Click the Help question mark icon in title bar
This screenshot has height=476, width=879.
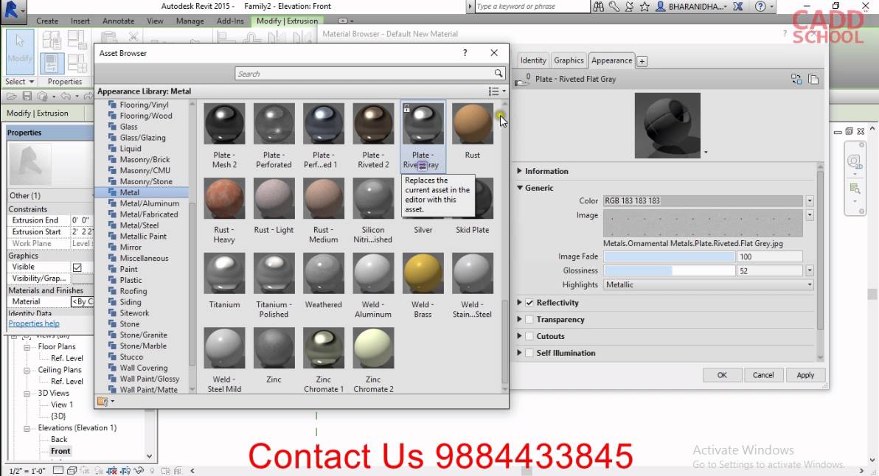coord(760,7)
